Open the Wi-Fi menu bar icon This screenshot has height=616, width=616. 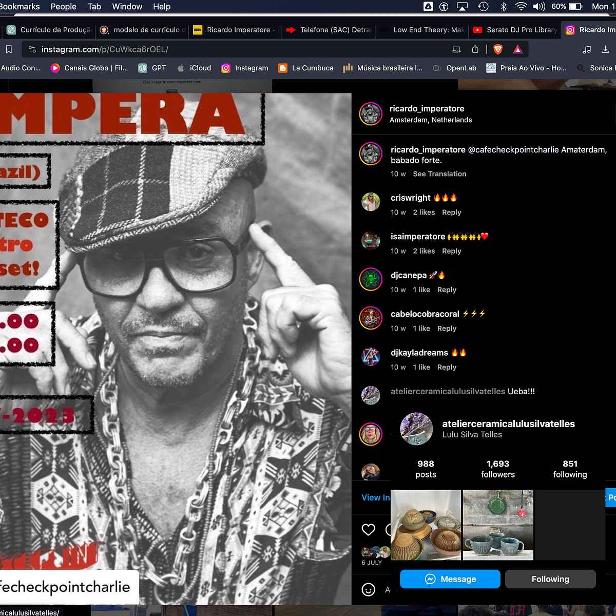tap(521, 7)
